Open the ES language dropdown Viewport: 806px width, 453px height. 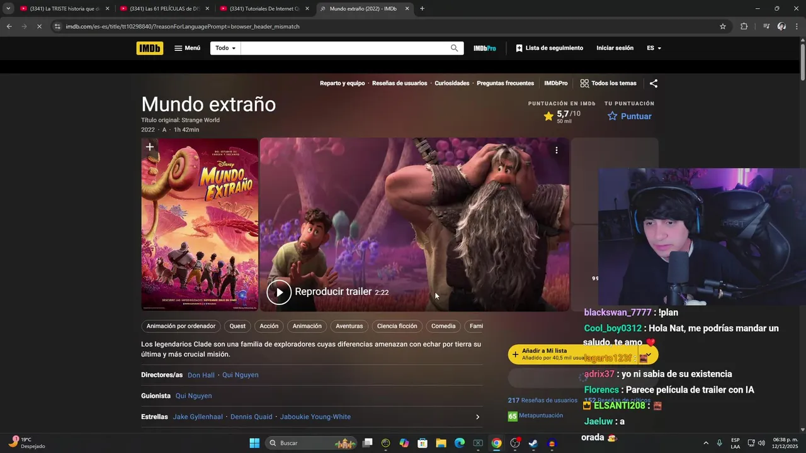pos(654,48)
